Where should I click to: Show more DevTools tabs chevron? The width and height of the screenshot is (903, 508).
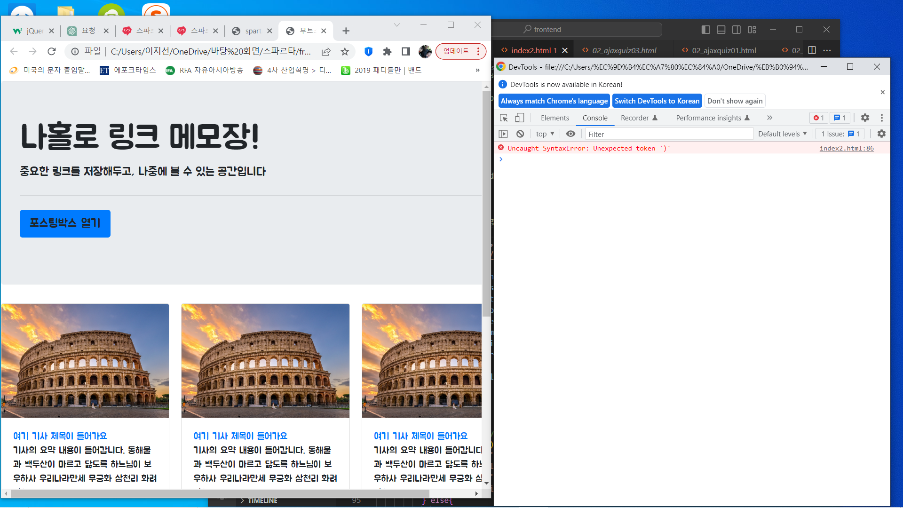pyautogui.click(x=769, y=118)
